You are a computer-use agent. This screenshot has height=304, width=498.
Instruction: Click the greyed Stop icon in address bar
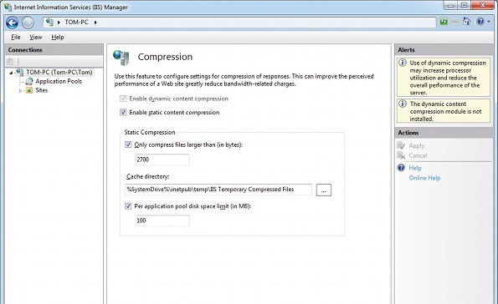tap(455, 22)
